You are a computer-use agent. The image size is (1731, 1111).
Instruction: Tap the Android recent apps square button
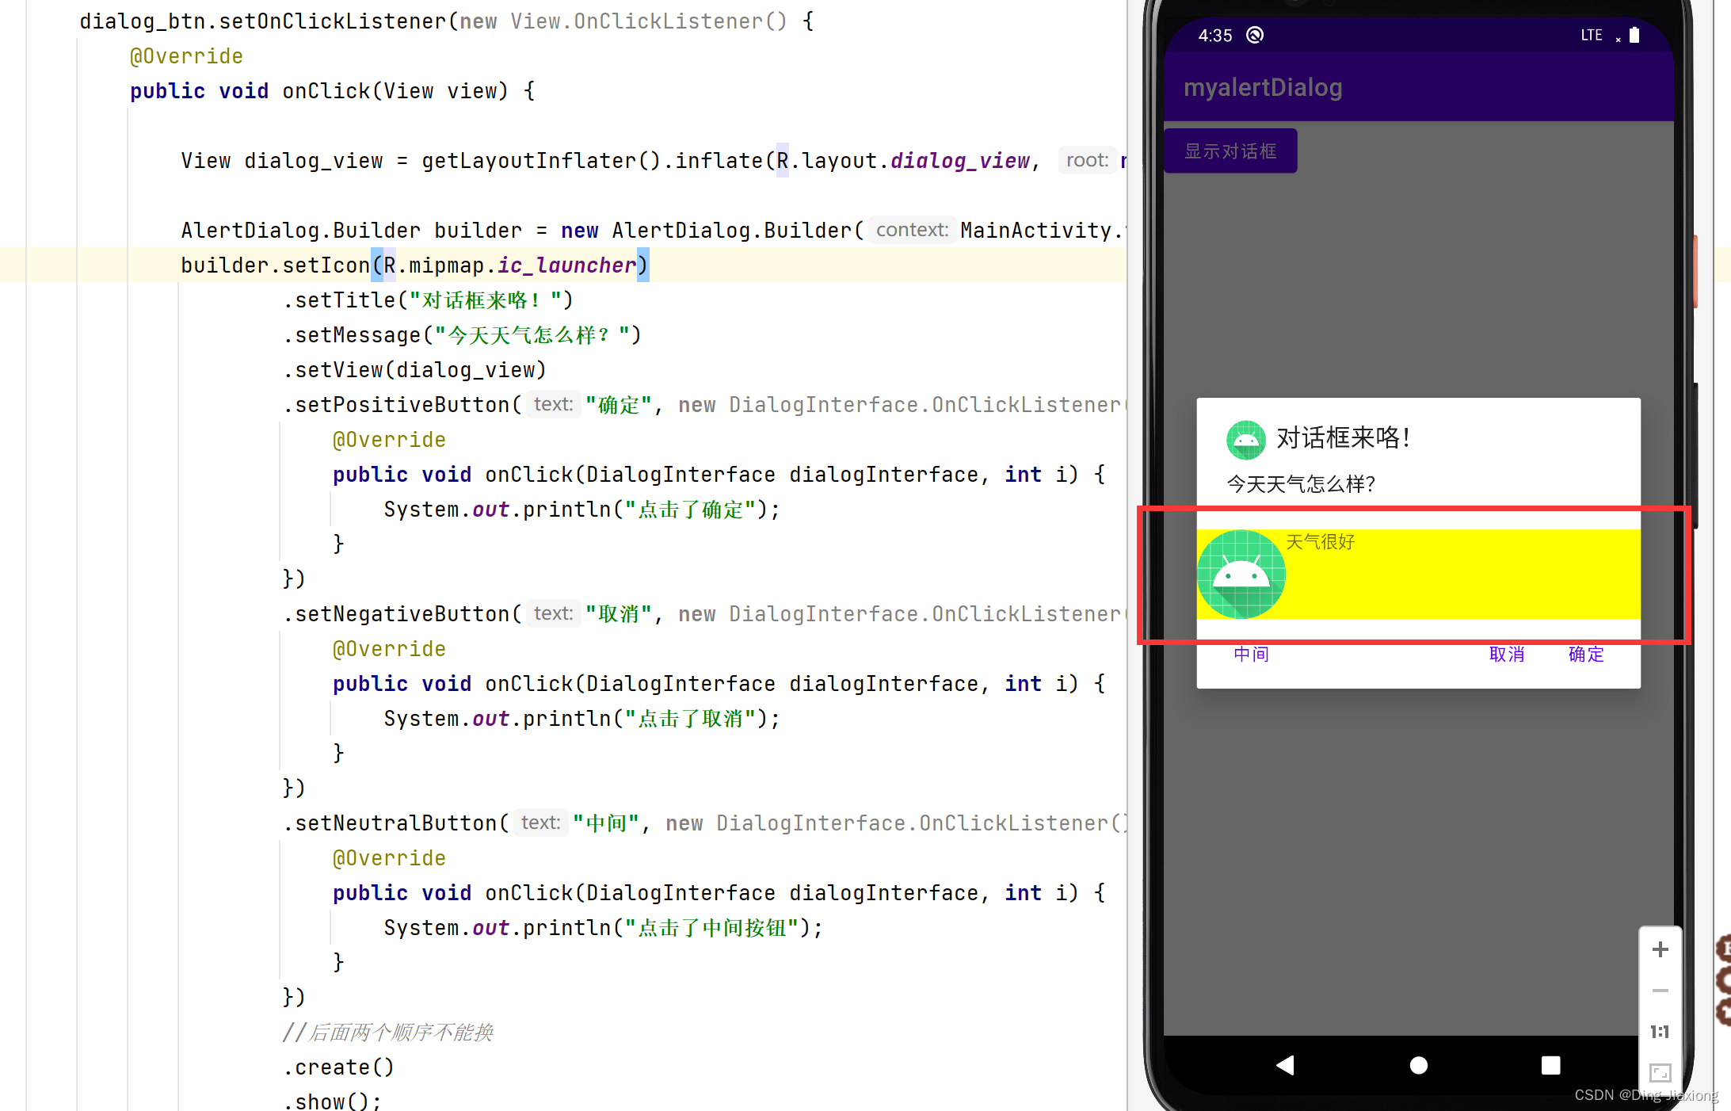pyautogui.click(x=1551, y=1065)
